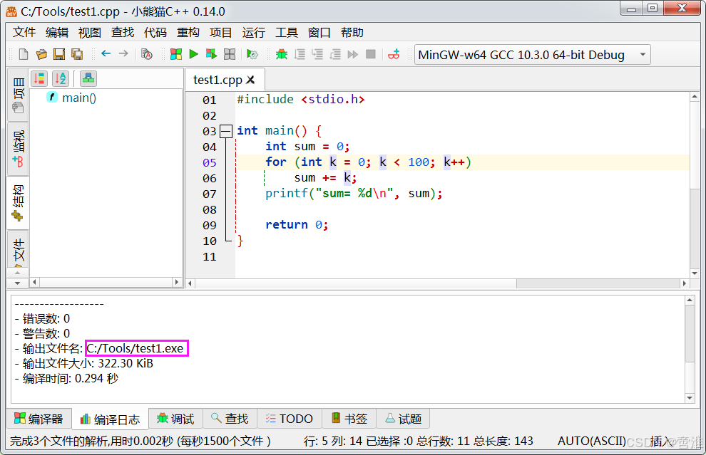
Task: Click the compile log scrollbar down arrow
Action: pyautogui.click(x=690, y=398)
